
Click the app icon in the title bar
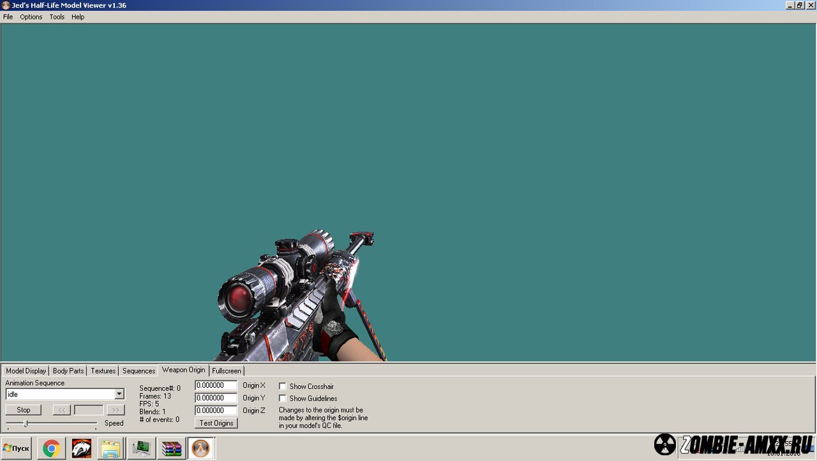(6, 5)
